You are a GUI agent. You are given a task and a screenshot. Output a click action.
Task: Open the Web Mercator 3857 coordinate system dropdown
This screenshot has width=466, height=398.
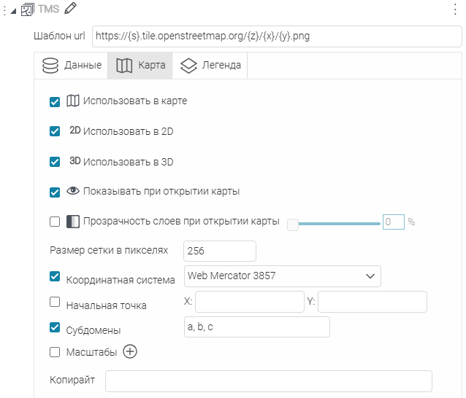[283, 276]
